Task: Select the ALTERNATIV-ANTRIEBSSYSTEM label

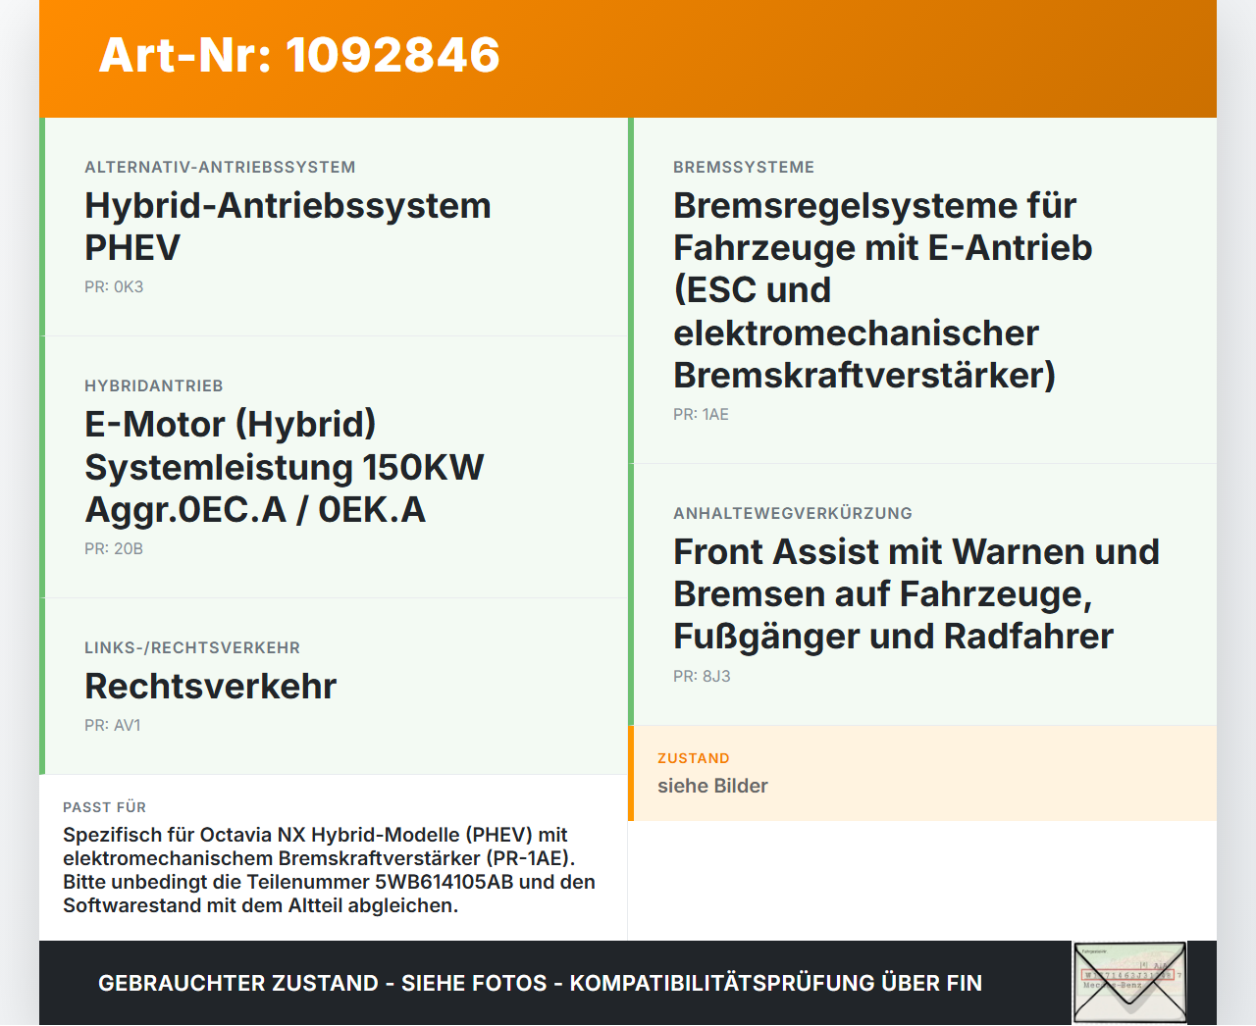Action: [220, 168]
